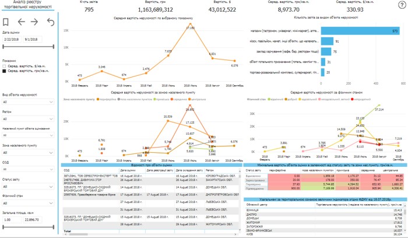Click the bar with value 25
The height and width of the screenshot is (238, 408).
click(323, 72)
